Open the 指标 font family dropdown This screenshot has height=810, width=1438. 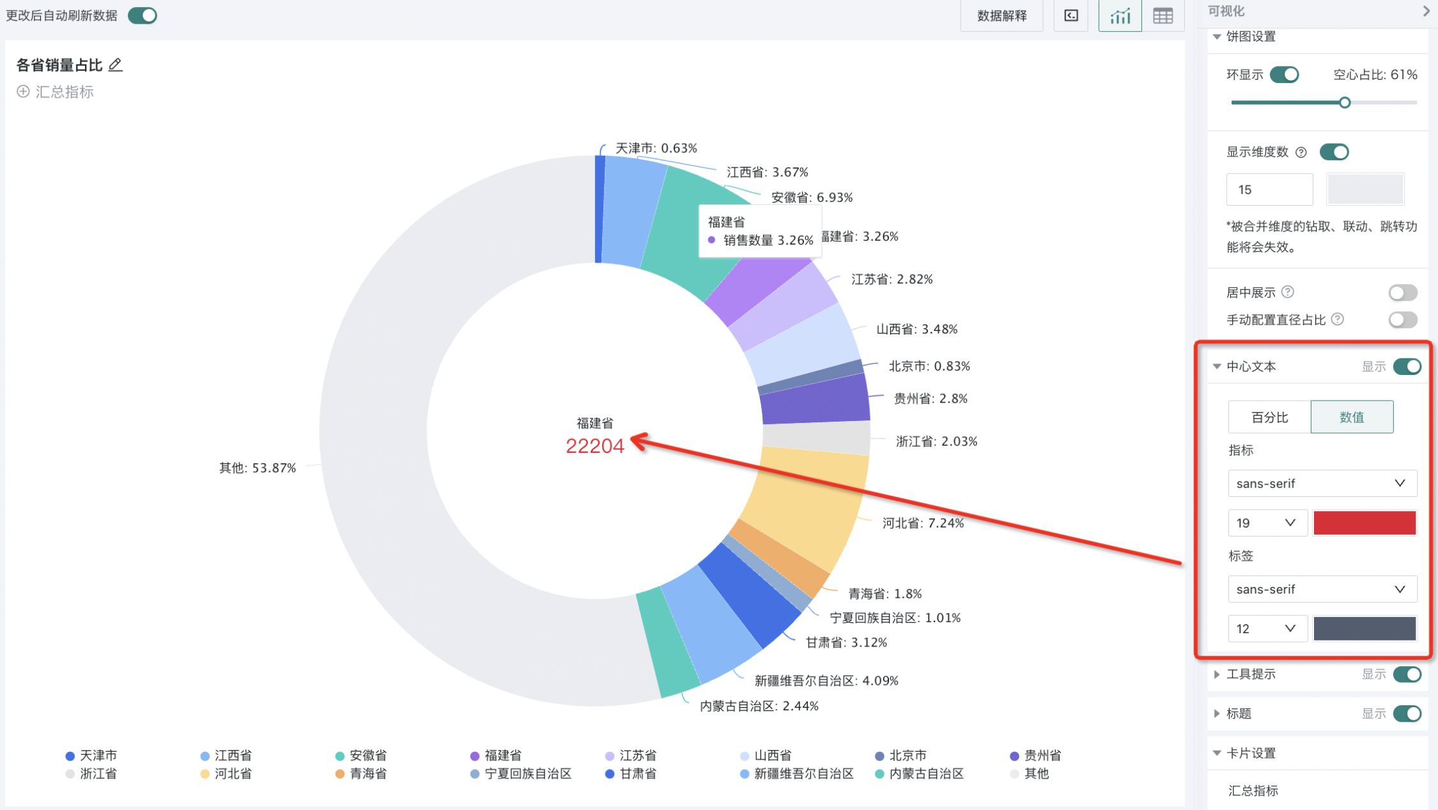pyautogui.click(x=1322, y=484)
